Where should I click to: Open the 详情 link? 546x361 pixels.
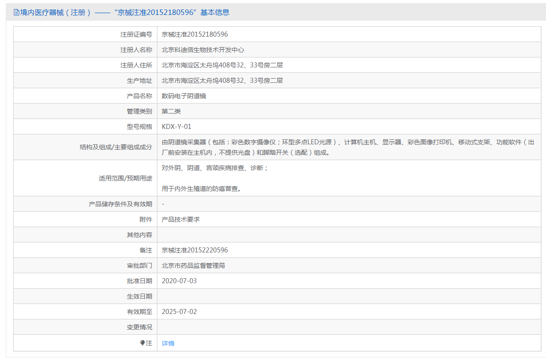[x=168, y=343]
